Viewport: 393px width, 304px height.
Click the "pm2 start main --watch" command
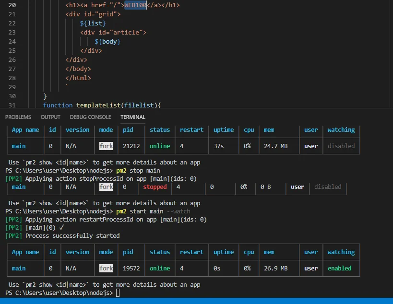click(153, 211)
